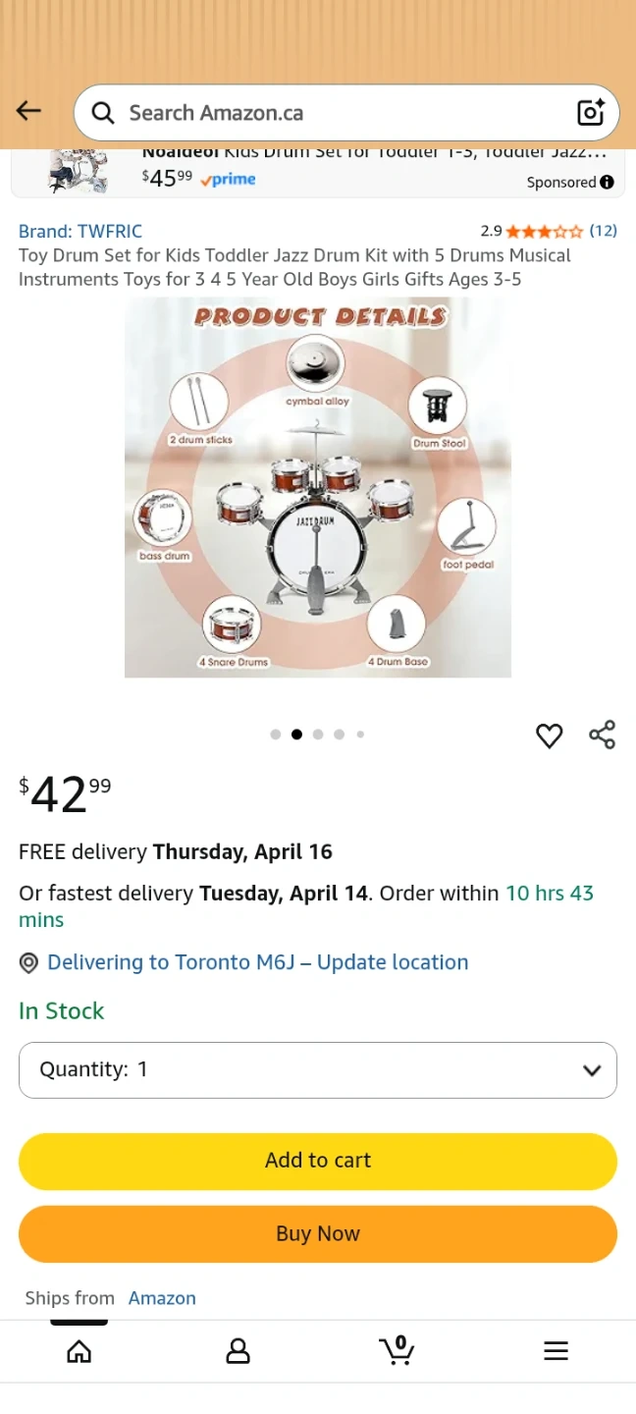Open the camera lens search icon
This screenshot has height=1414, width=636.
(591, 113)
